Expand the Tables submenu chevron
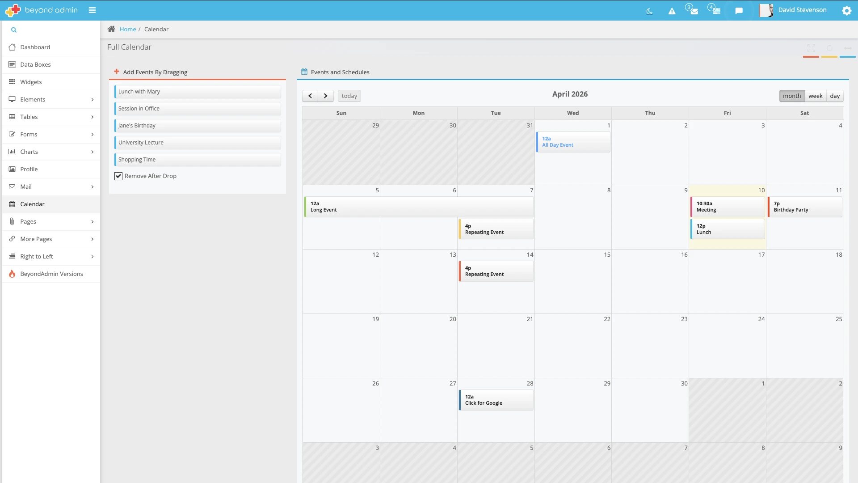This screenshot has width=858, height=483. [x=93, y=117]
